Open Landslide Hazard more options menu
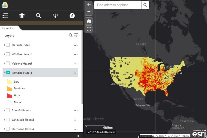207x138 pixels. (75, 120)
